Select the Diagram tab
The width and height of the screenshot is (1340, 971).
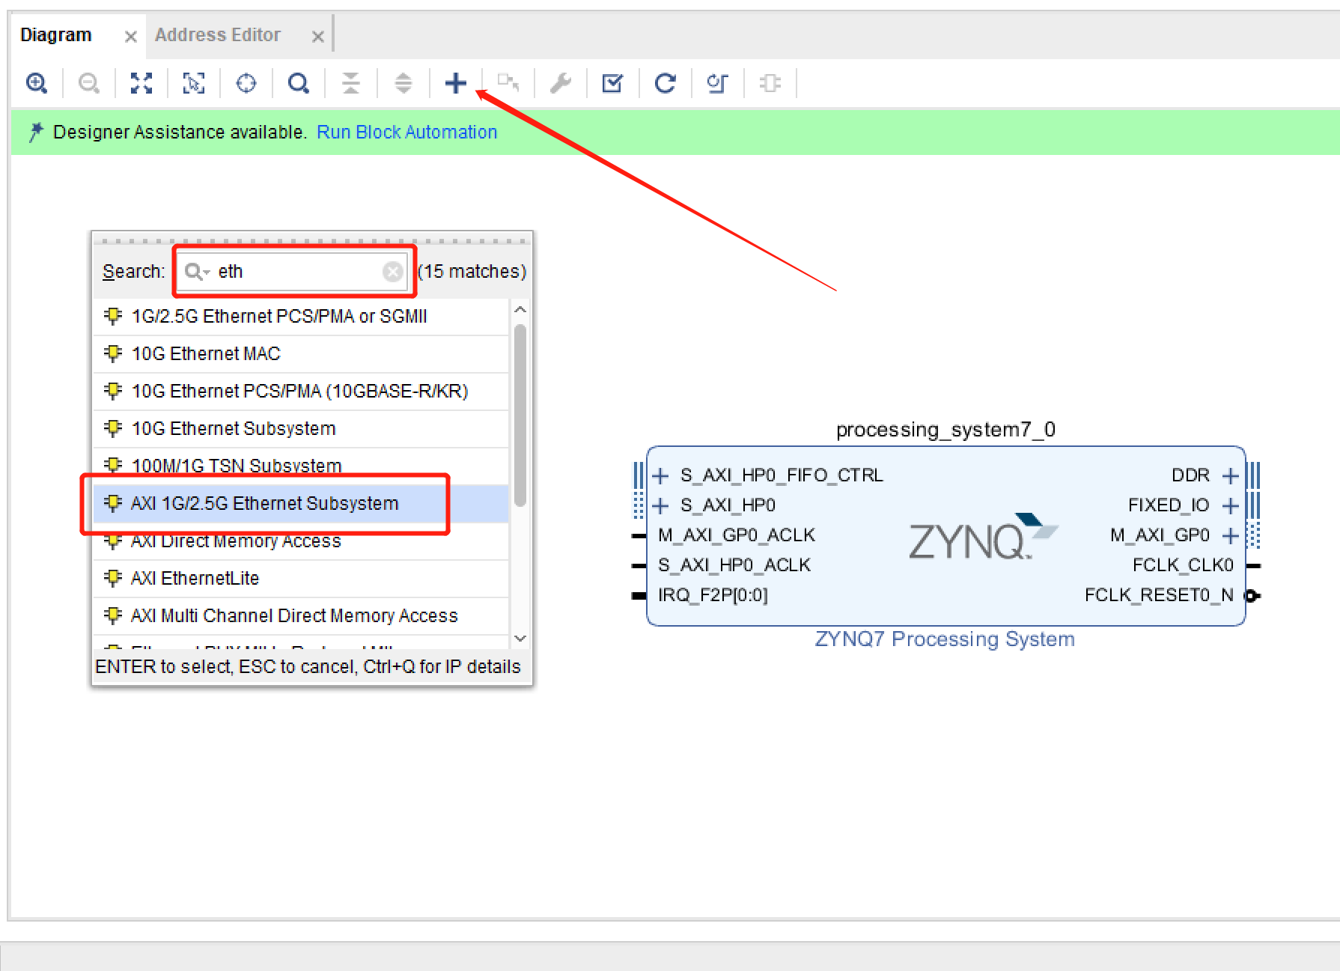click(x=56, y=35)
